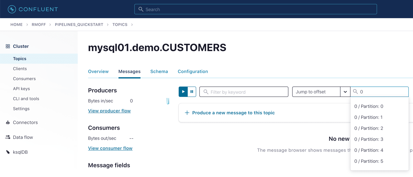The image size is (413, 177).
Task: Click the mysql01.demo.CUSTOMERS topic title
Action: 157,48
